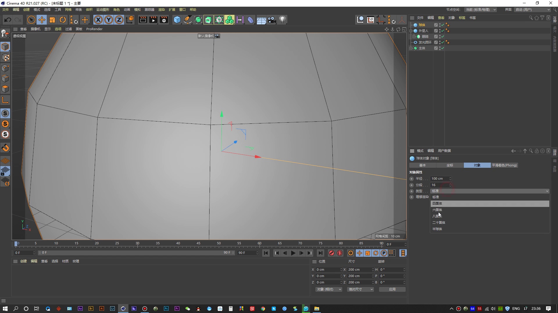
Task: Click the Undo arrow icon
Action: point(8,20)
